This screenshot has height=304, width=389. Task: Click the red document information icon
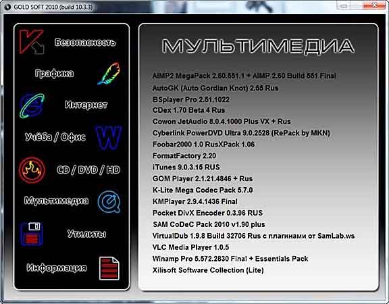[x=109, y=268]
